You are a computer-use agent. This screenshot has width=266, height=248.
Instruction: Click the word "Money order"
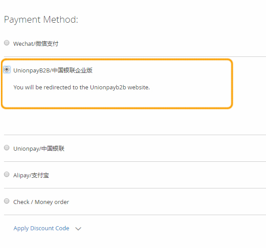pos(52,202)
